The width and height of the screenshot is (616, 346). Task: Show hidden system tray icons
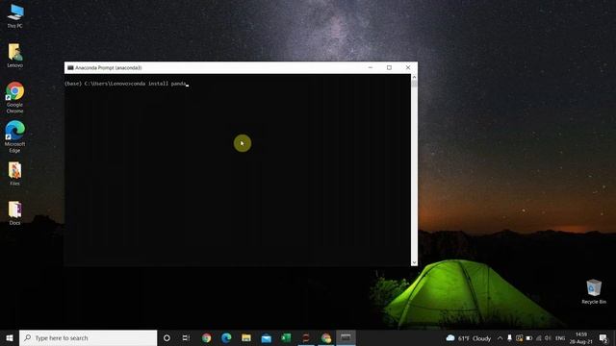(500, 338)
